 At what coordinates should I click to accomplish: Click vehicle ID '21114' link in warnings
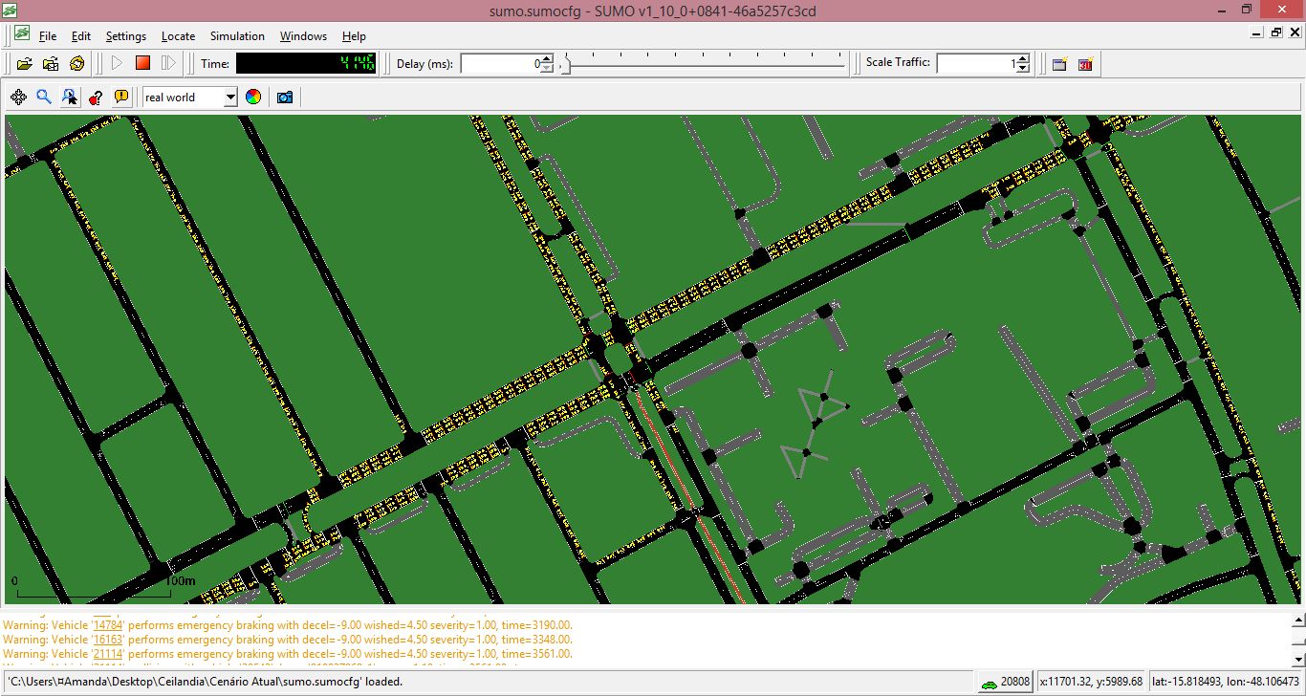[107, 654]
